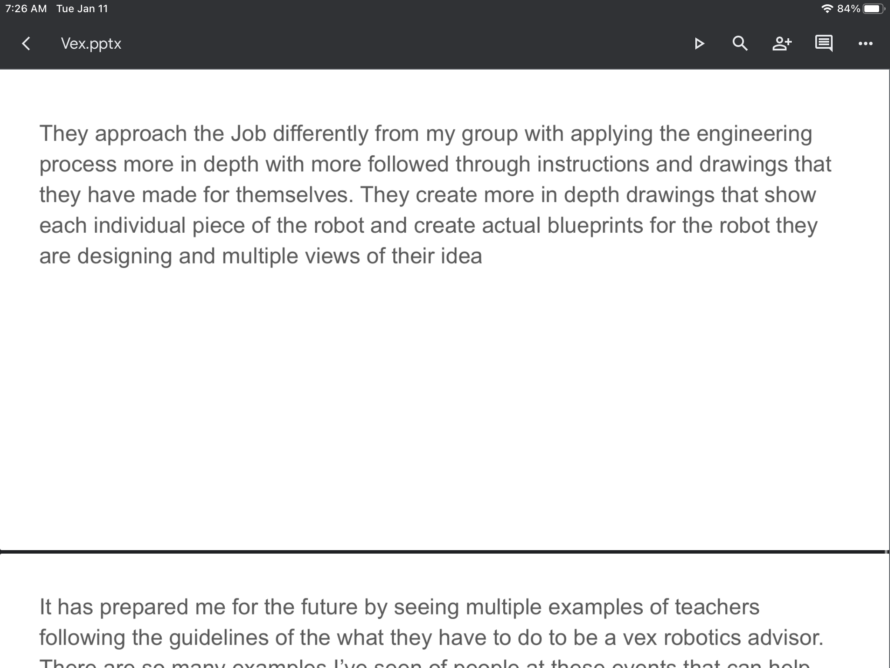Tap the Wi-Fi status icon

coord(827,9)
